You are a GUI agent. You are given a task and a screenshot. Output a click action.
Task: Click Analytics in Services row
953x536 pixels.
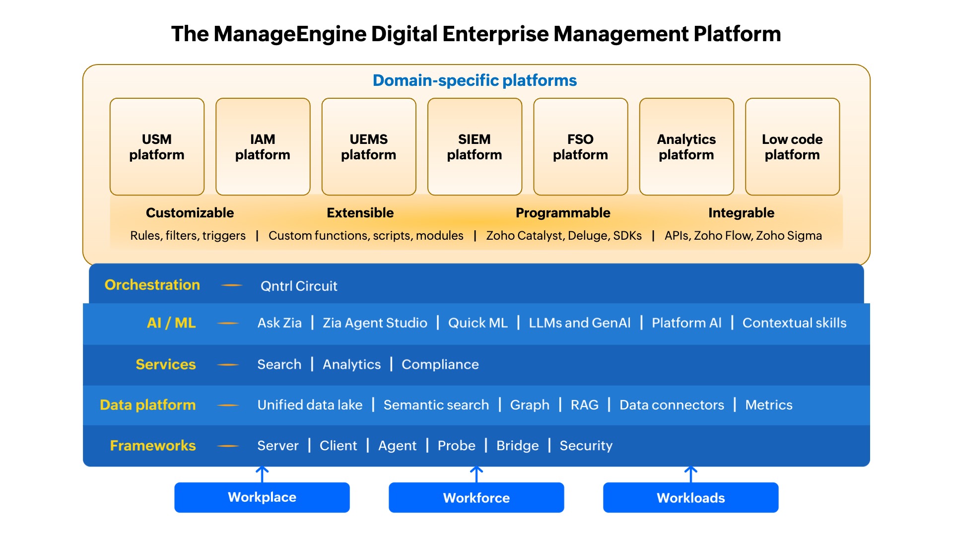[x=352, y=364]
